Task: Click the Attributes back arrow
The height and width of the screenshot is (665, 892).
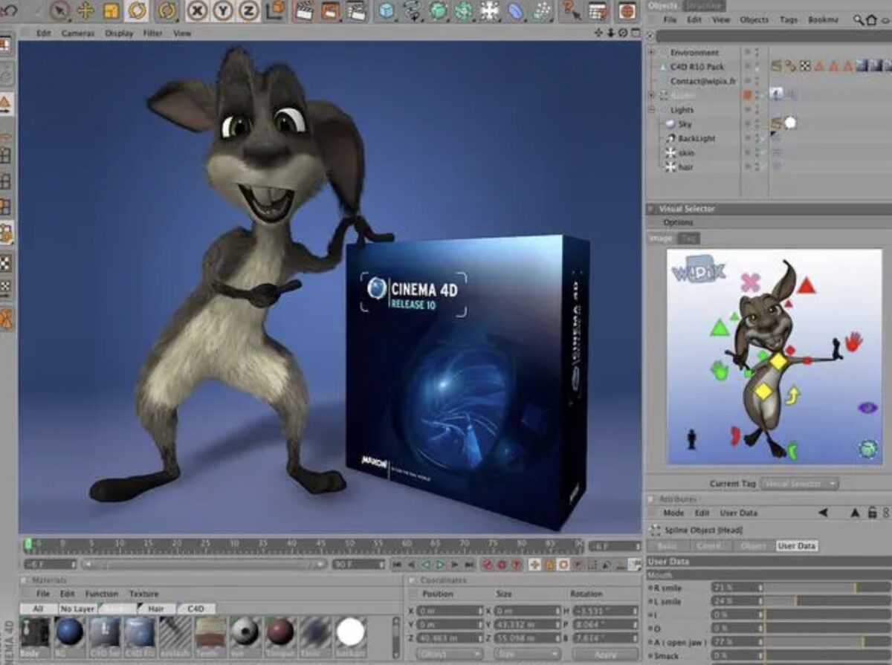Action: pyautogui.click(x=823, y=513)
